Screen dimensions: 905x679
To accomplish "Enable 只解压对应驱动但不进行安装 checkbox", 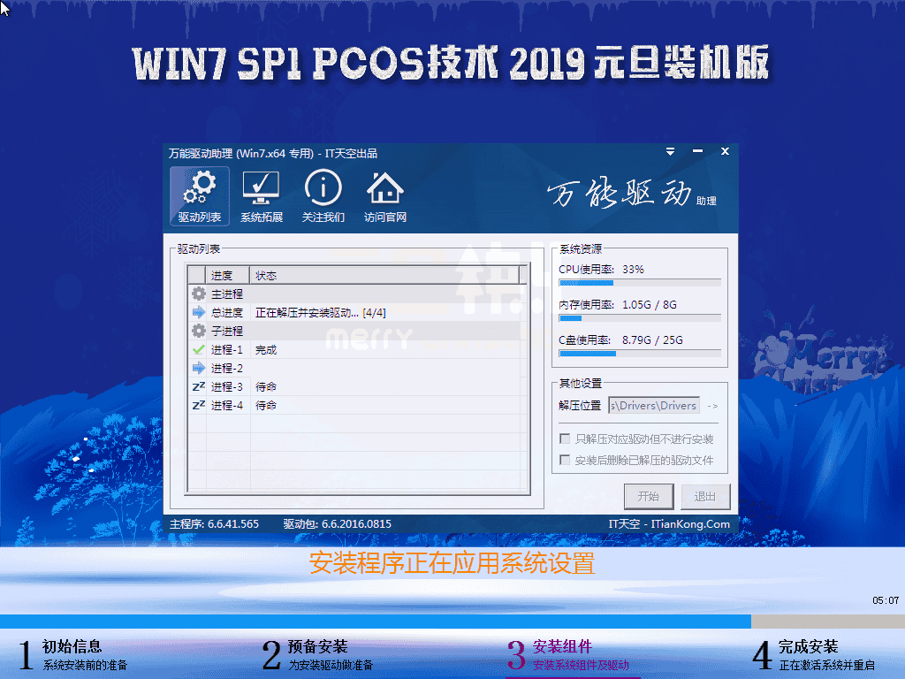I will pyautogui.click(x=565, y=439).
